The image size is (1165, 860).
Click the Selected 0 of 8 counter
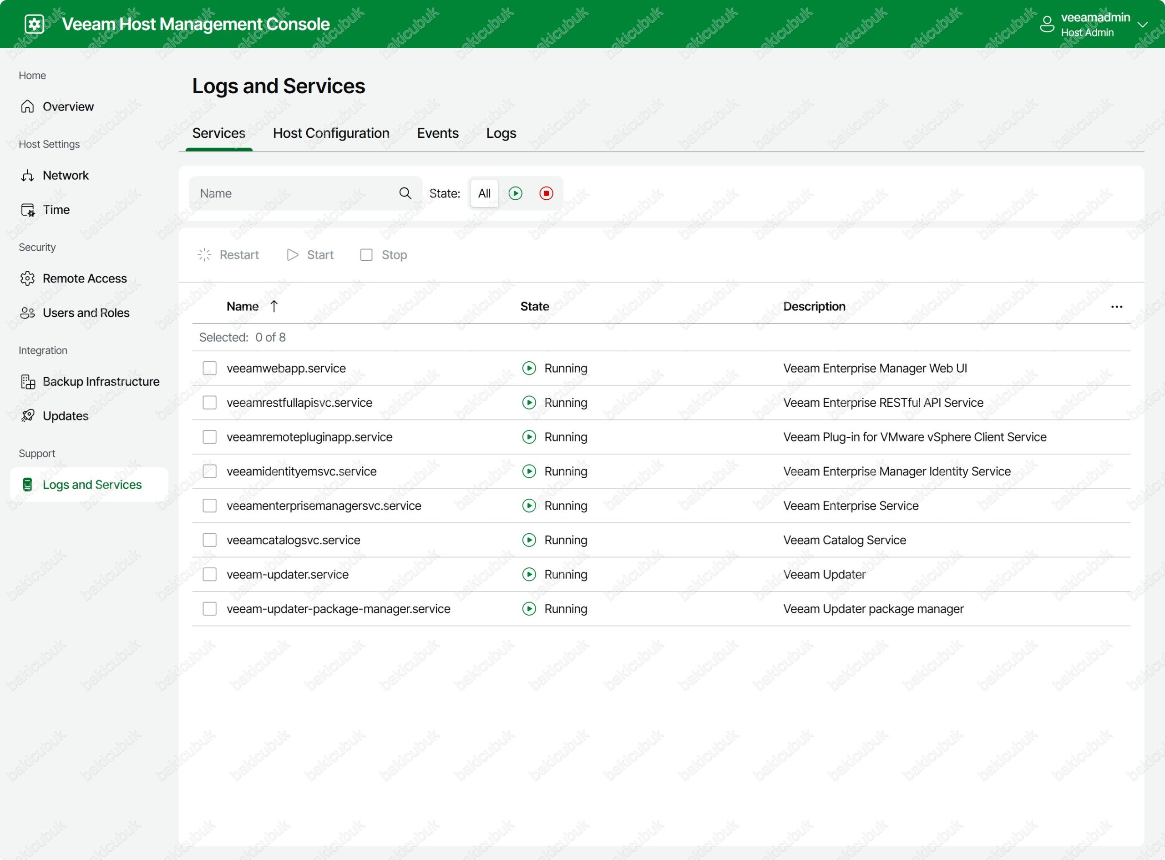[242, 337]
